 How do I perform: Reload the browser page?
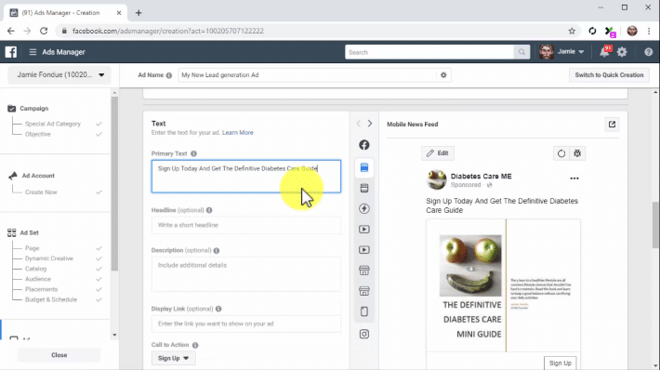44,31
